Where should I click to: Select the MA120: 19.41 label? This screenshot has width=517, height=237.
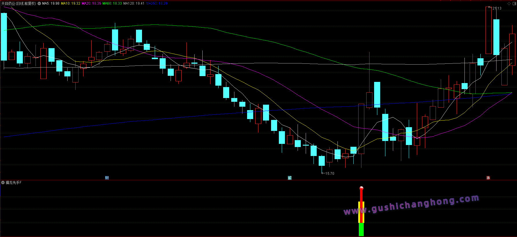[x=134, y=3]
